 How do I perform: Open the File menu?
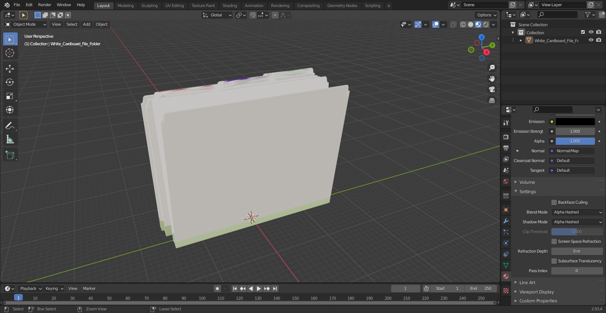pos(17,5)
